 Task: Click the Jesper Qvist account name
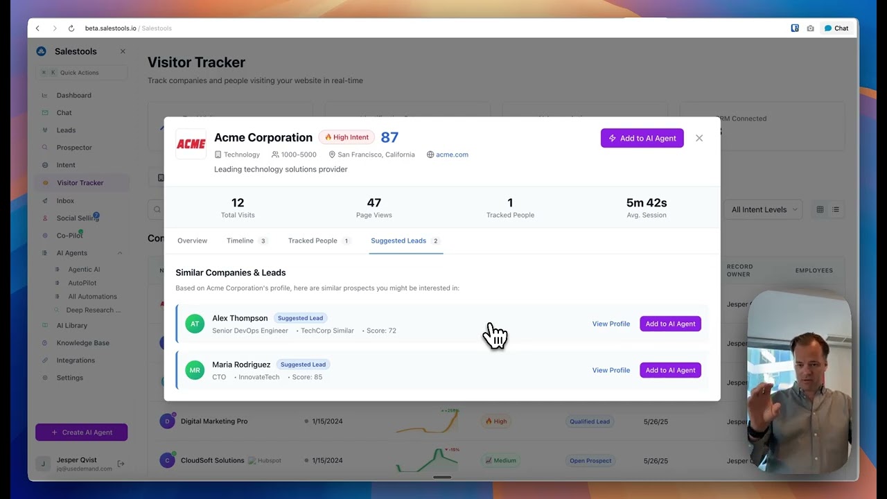click(x=77, y=460)
